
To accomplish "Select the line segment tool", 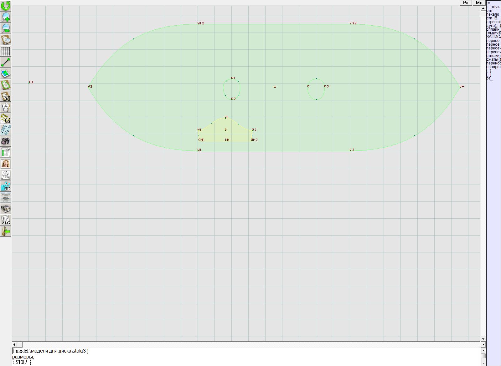I will 6,62.
